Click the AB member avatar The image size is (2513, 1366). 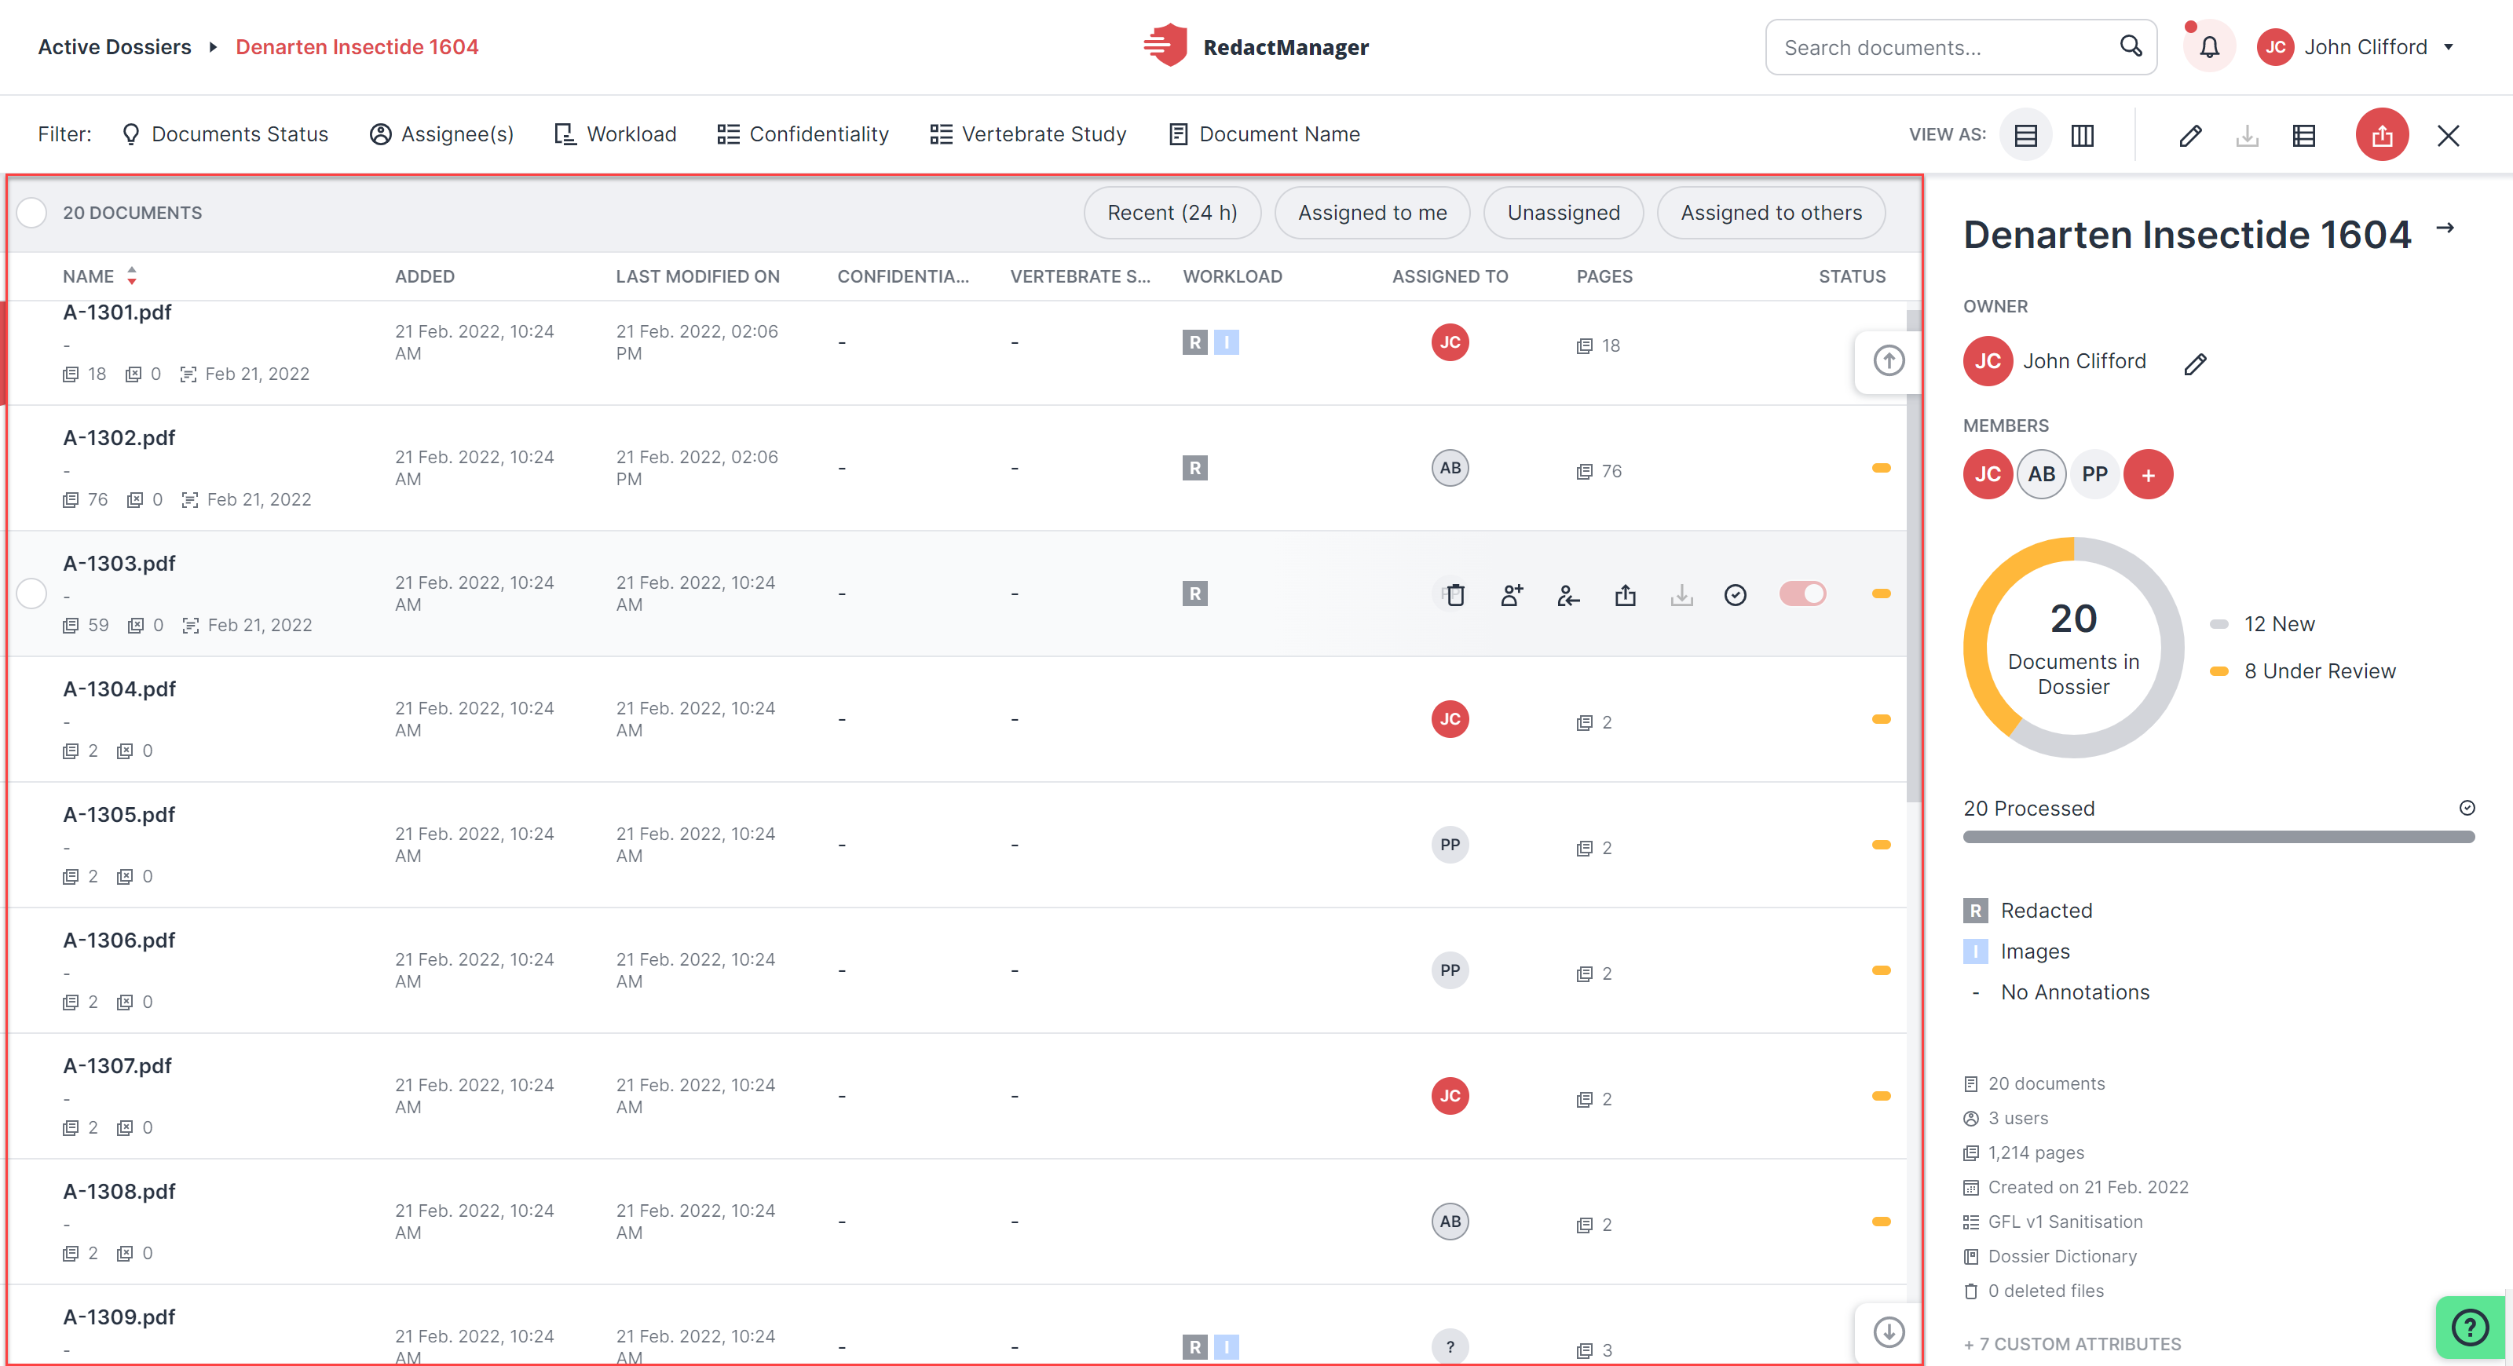click(2041, 474)
